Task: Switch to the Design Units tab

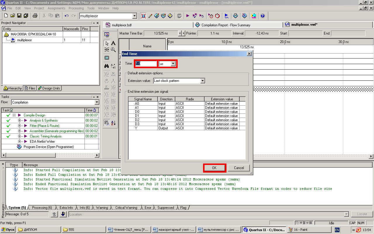Action: (49, 88)
